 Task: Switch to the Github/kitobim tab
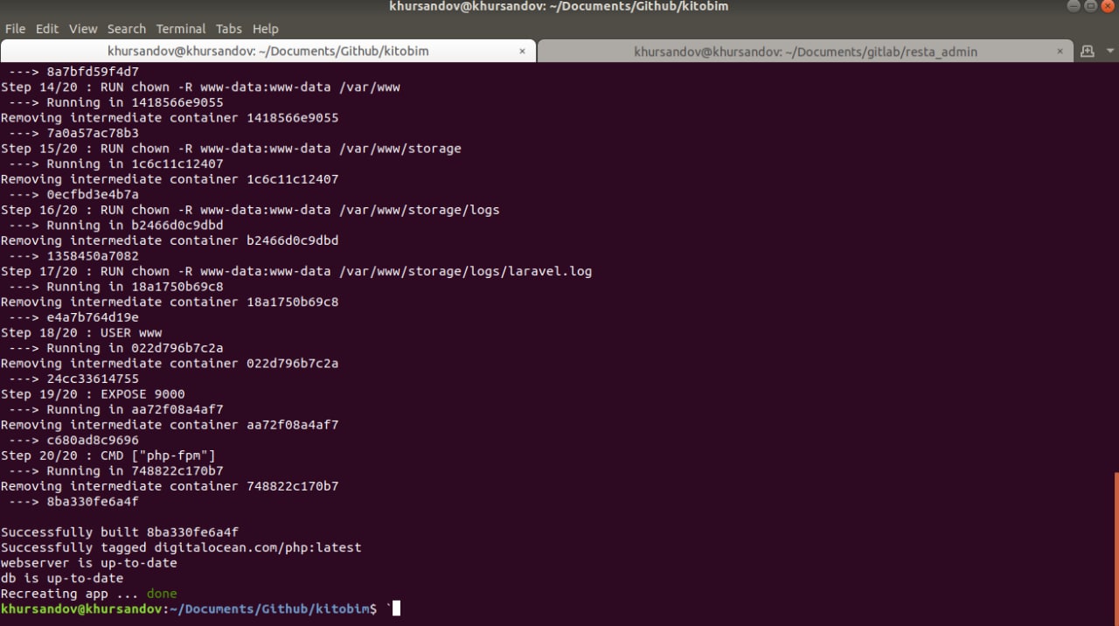click(x=268, y=52)
